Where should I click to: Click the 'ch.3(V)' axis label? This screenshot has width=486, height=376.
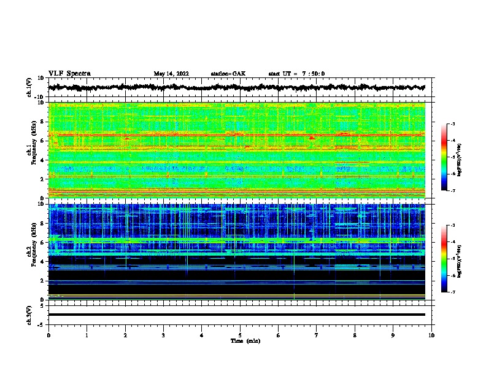tap(29, 316)
